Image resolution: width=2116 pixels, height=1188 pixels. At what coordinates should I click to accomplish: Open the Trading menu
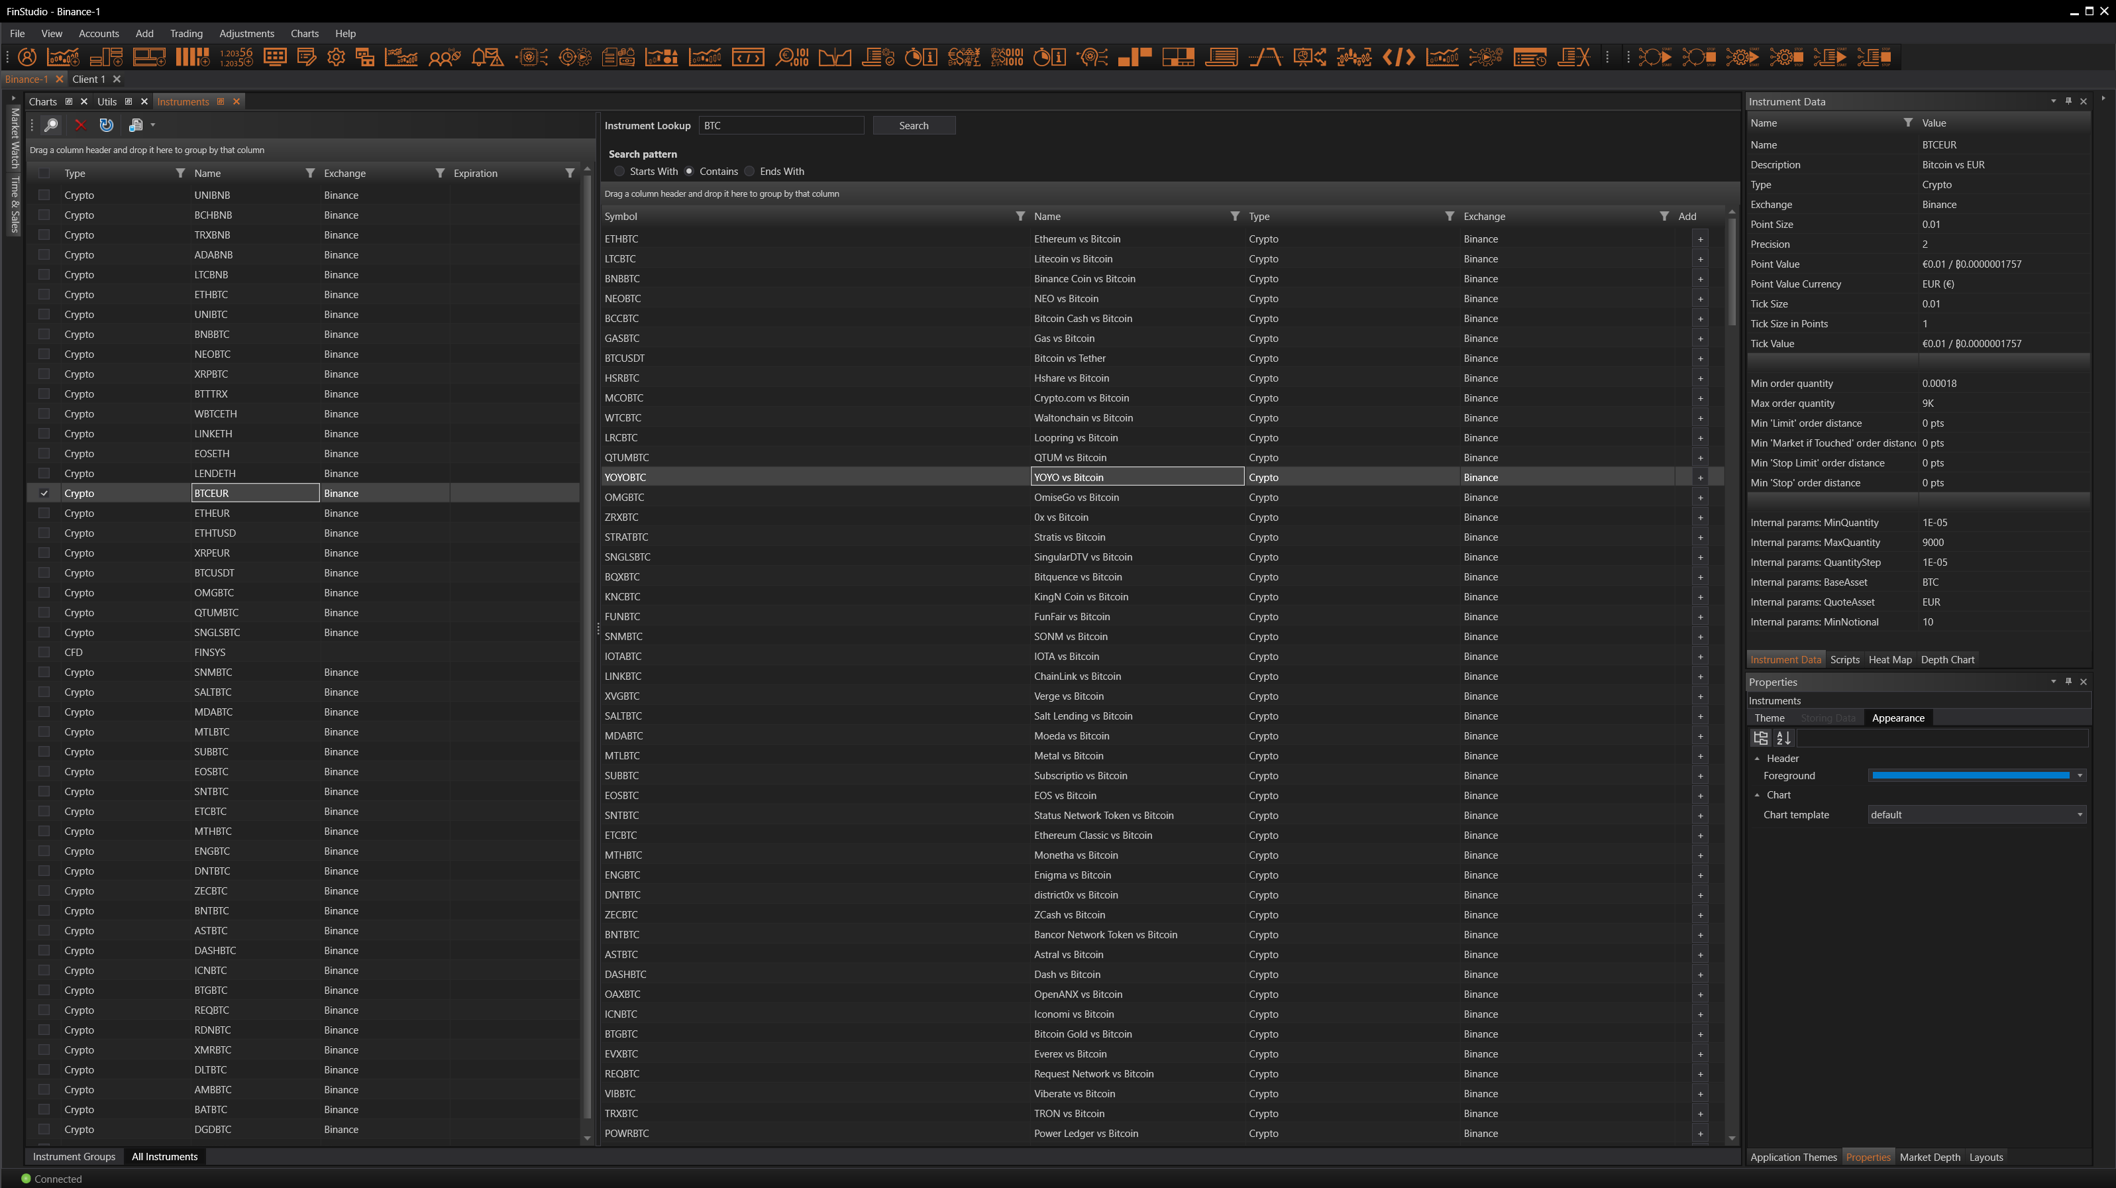point(185,34)
